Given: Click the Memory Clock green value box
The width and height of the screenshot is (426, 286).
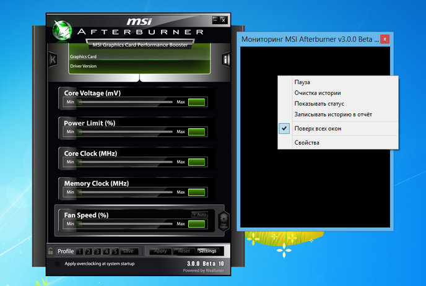Looking at the screenshot, I should pos(197,193).
